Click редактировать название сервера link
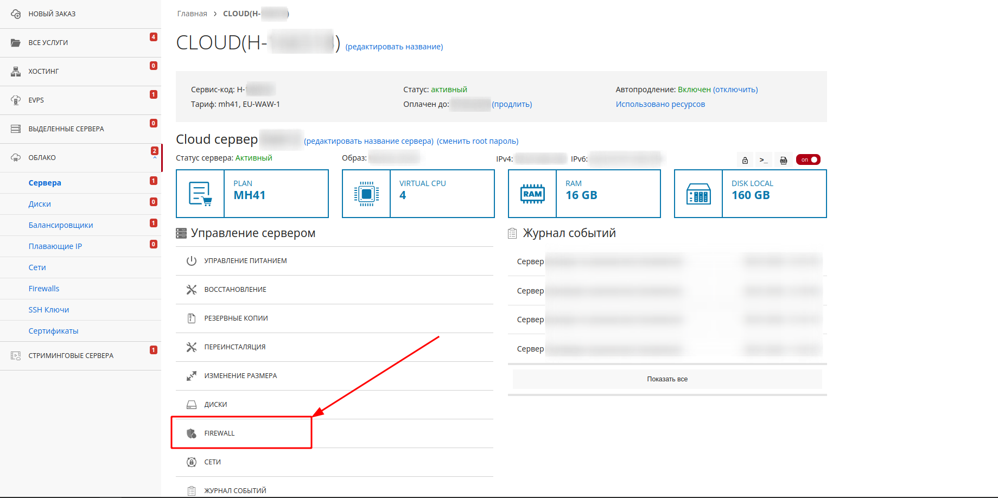The image size is (998, 498). tap(368, 141)
